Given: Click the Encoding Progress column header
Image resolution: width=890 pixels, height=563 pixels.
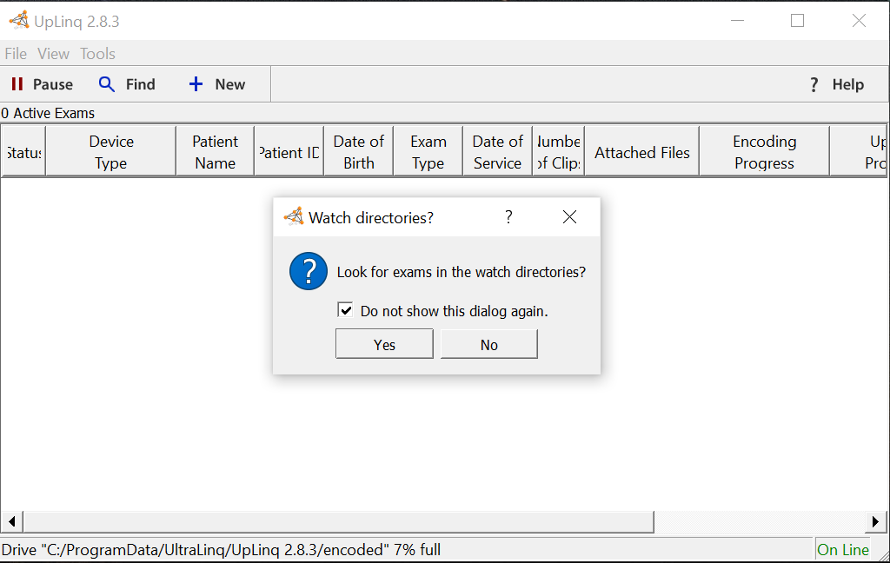Looking at the screenshot, I should click(x=765, y=152).
